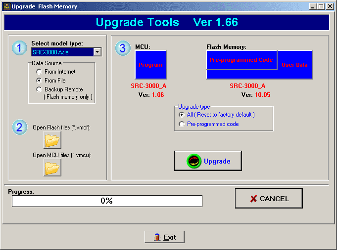Screen dimensions: 337x250
Task: Click the Flash Memory heading
Action: click(x=226, y=47)
